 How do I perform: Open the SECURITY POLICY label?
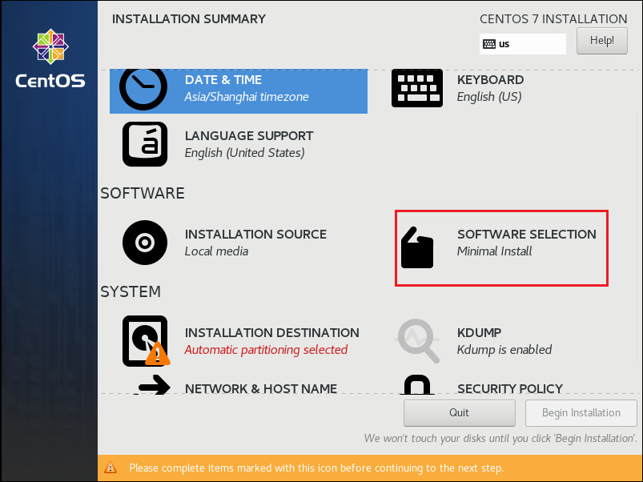[510, 388]
